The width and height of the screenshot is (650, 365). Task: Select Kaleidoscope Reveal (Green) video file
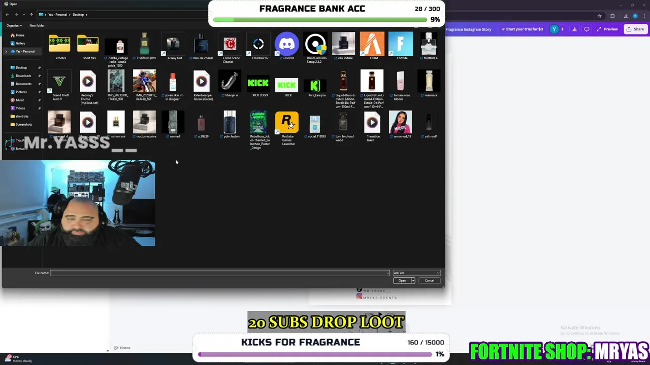click(202, 86)
